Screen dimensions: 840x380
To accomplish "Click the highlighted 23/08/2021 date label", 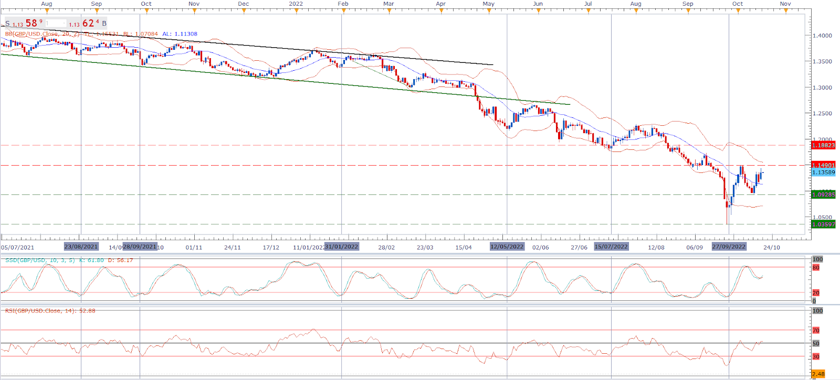I will (81, 246).
